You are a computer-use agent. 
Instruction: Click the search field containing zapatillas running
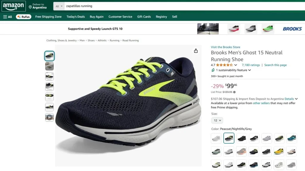(179, 6)
